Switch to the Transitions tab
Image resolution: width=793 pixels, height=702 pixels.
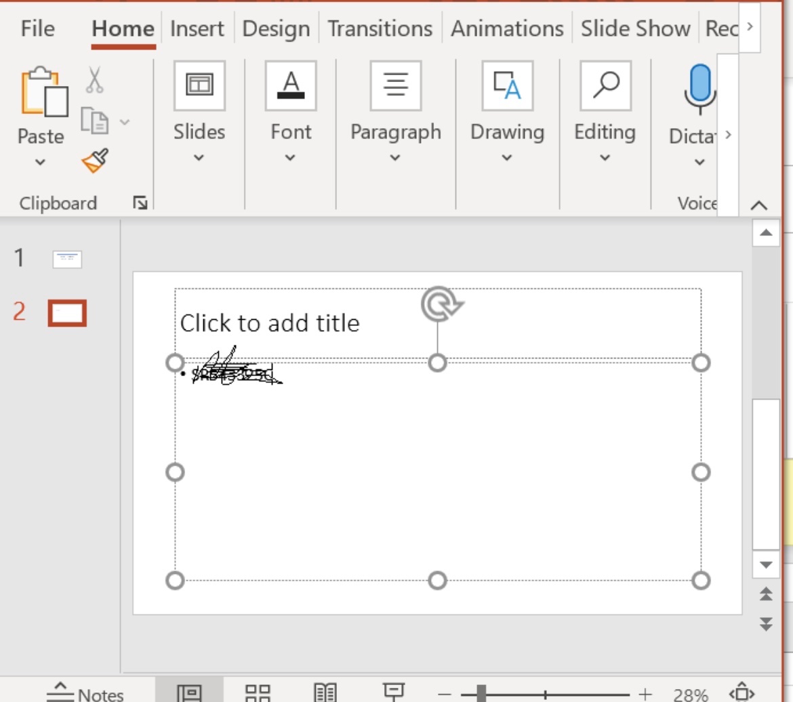(x=380, y=29)
